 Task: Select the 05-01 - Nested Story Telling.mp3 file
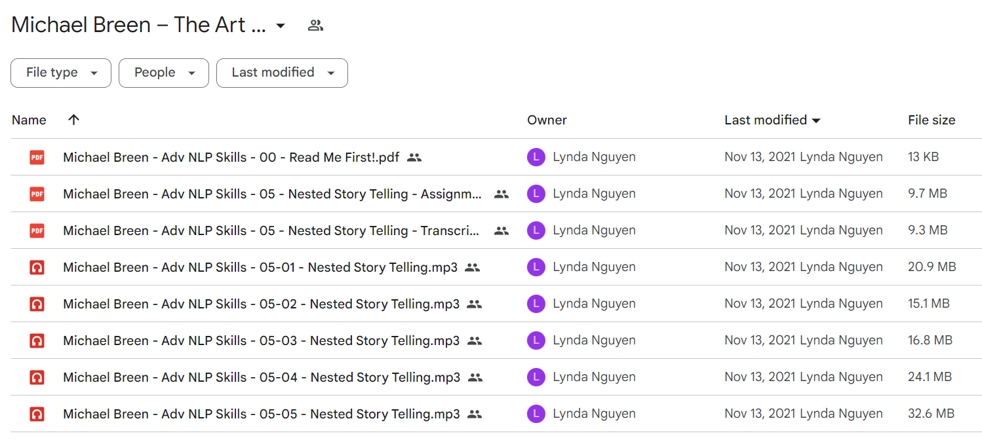[x=260, y=267]
